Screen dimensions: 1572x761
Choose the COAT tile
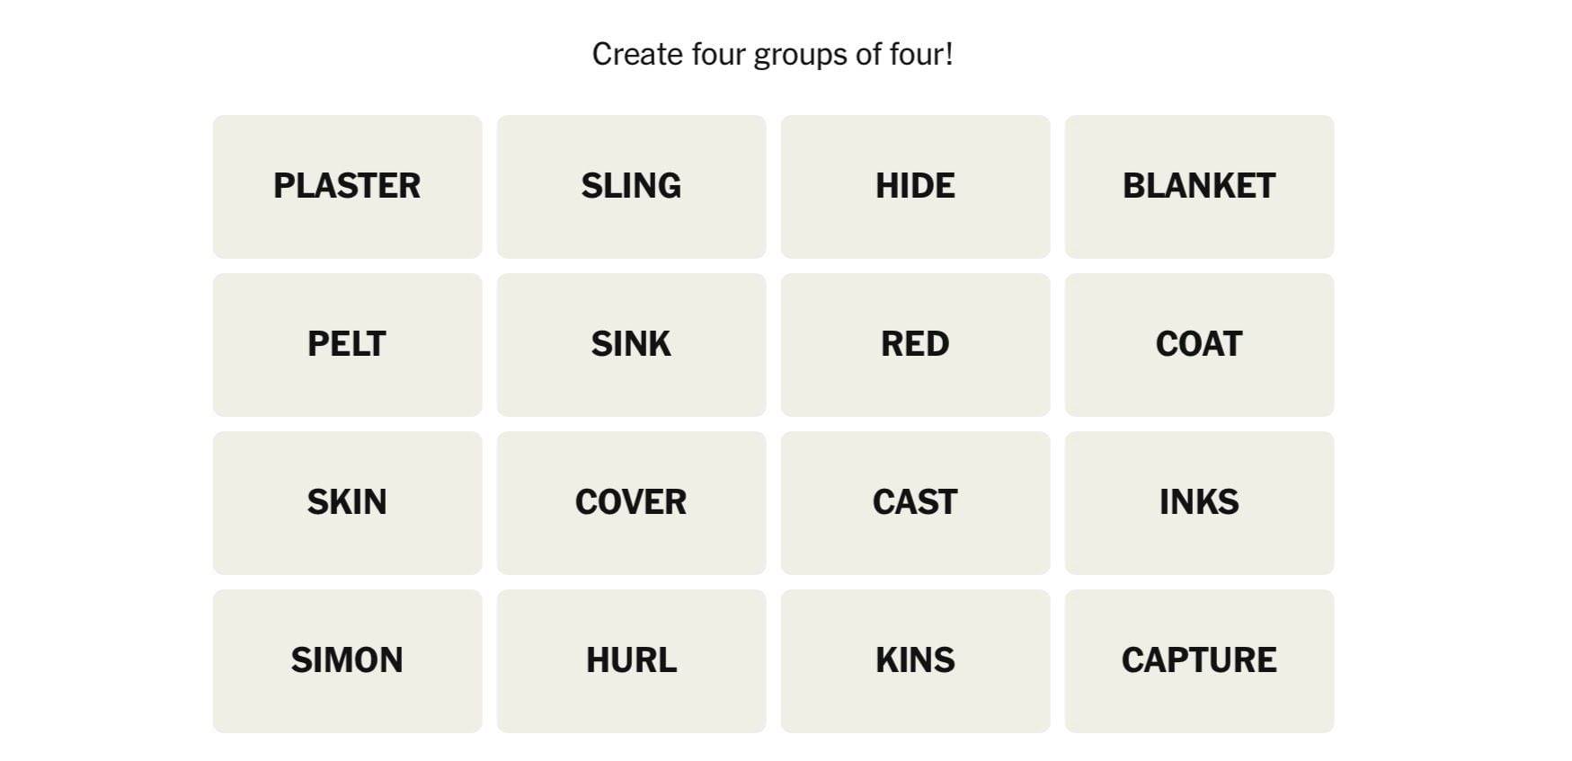click(1199, 344)
